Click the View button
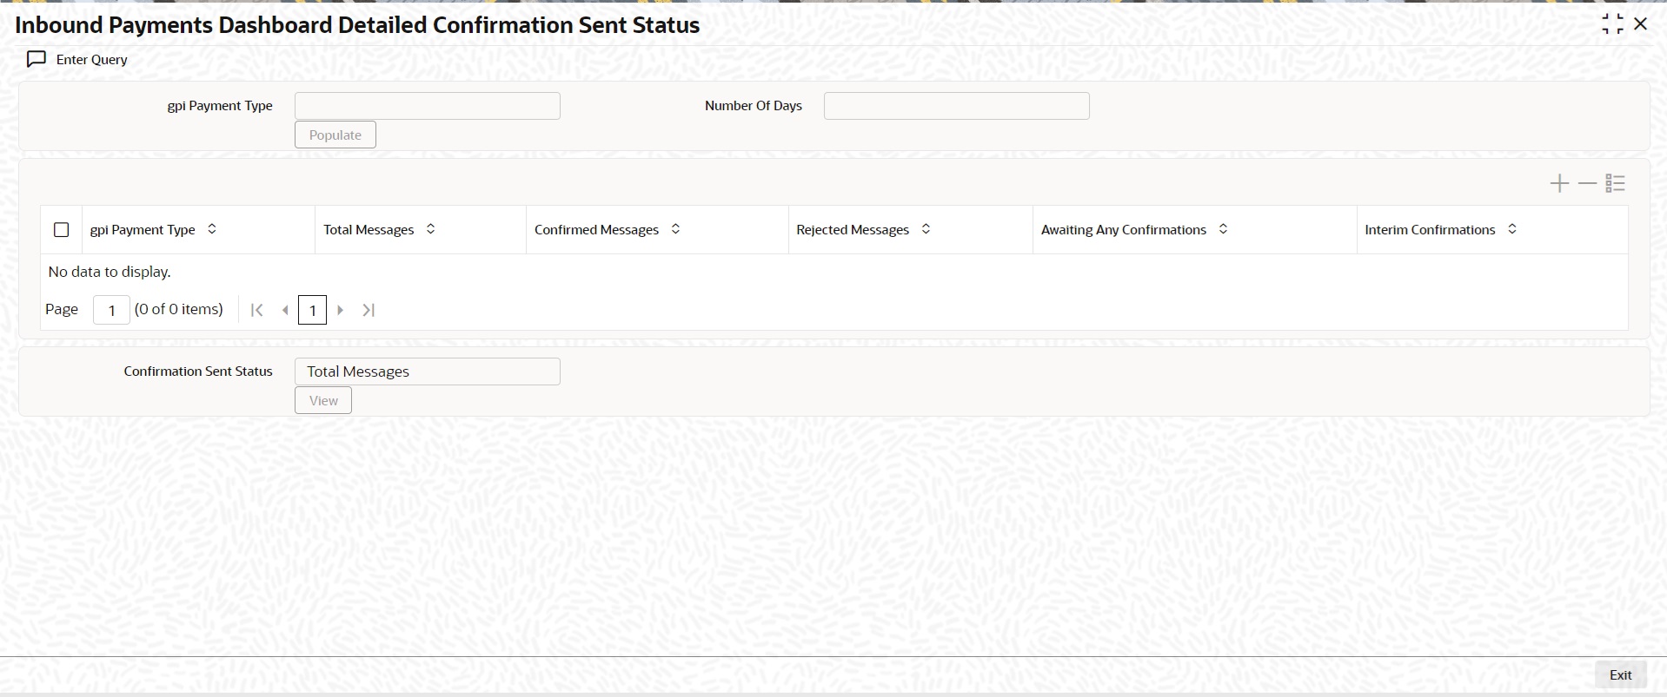Viewport: 1667px width, 697px height. 323,400
